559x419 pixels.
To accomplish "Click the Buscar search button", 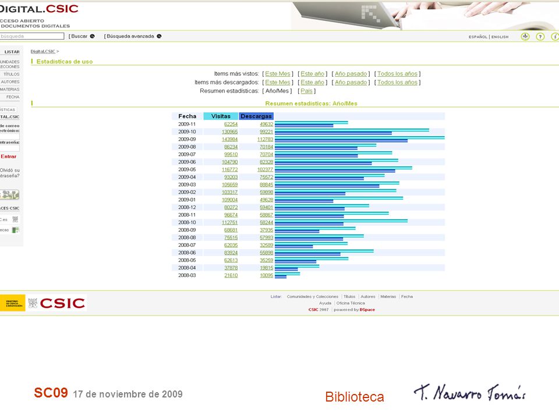I will [x=79, y=36].
